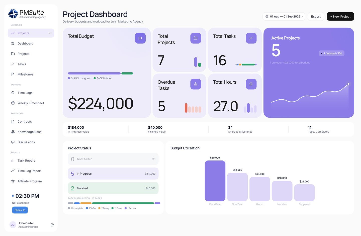Click the trend icon beside the Projects module
The height and width of the screenshot is (236, 361).
13,33
